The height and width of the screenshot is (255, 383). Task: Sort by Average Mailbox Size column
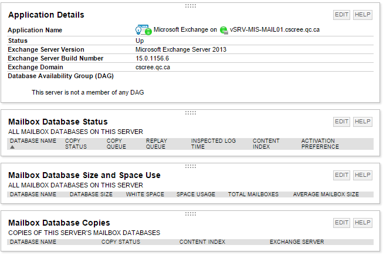coord(326,194)
